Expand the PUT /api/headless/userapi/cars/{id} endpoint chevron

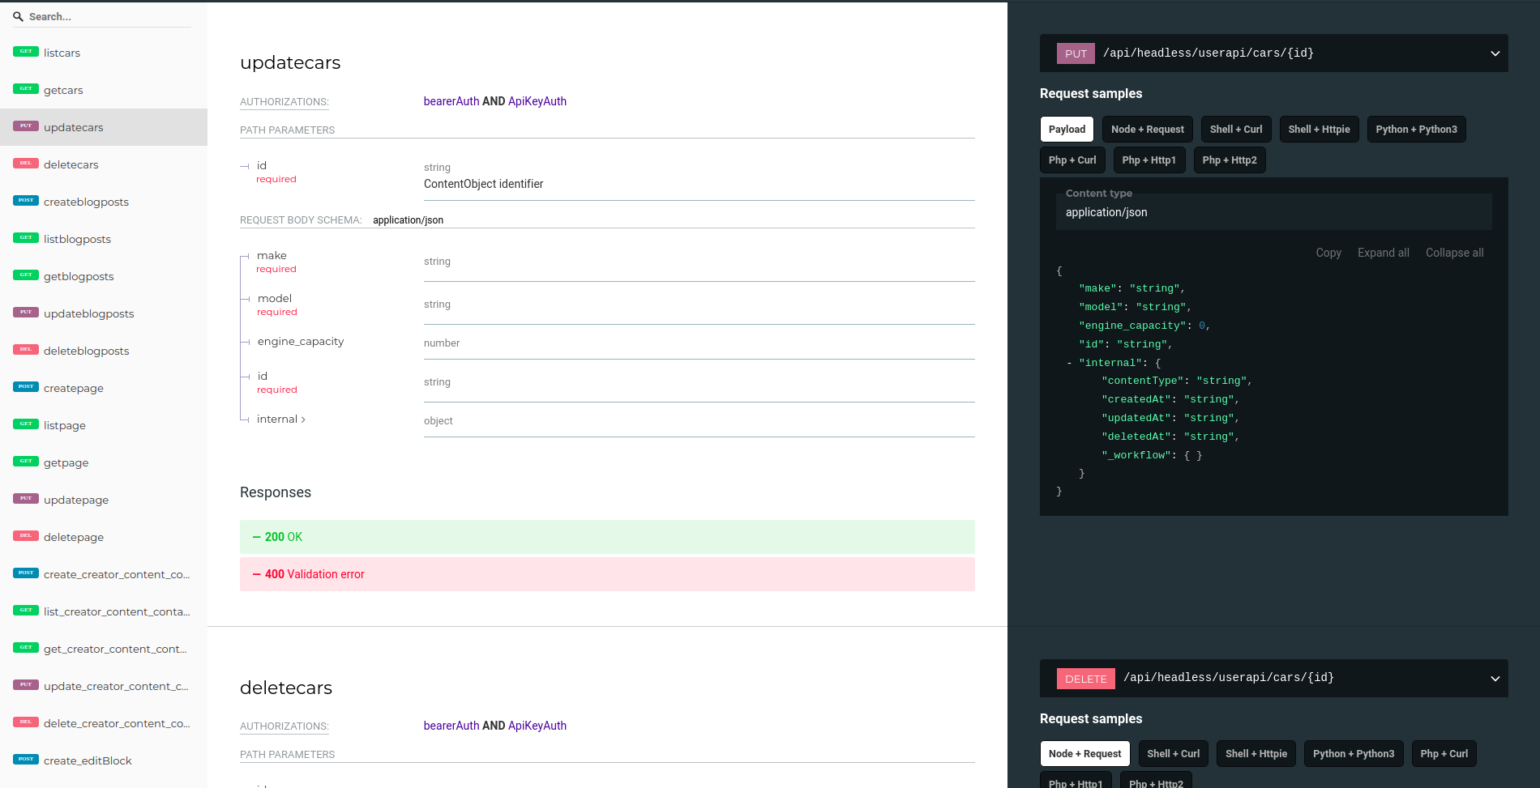coord(1495,53)
